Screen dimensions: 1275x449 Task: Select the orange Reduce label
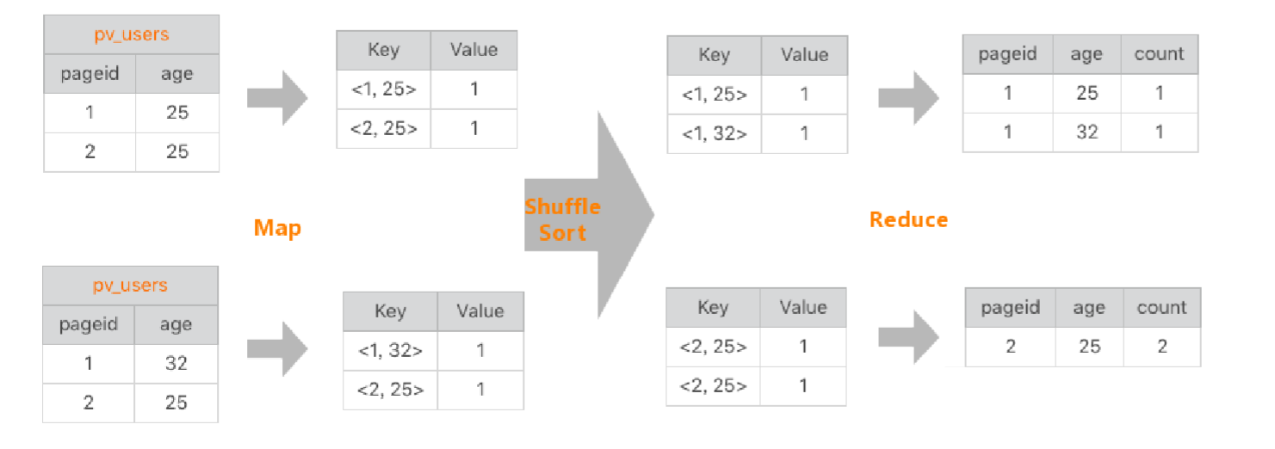click(908, 219)
